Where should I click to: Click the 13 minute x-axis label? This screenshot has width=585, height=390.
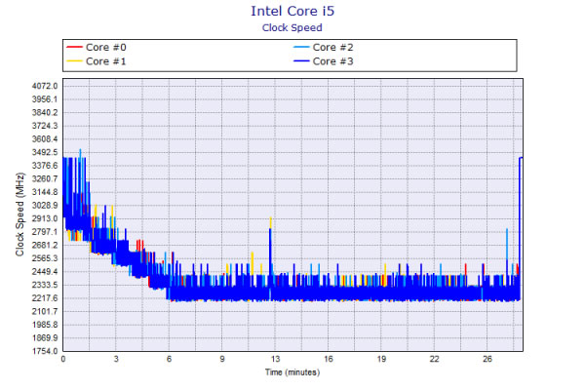click(275, 359)
